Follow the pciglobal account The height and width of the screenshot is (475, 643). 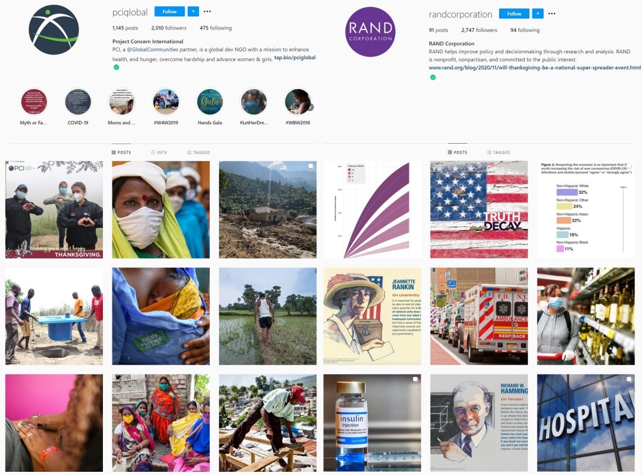170,11
